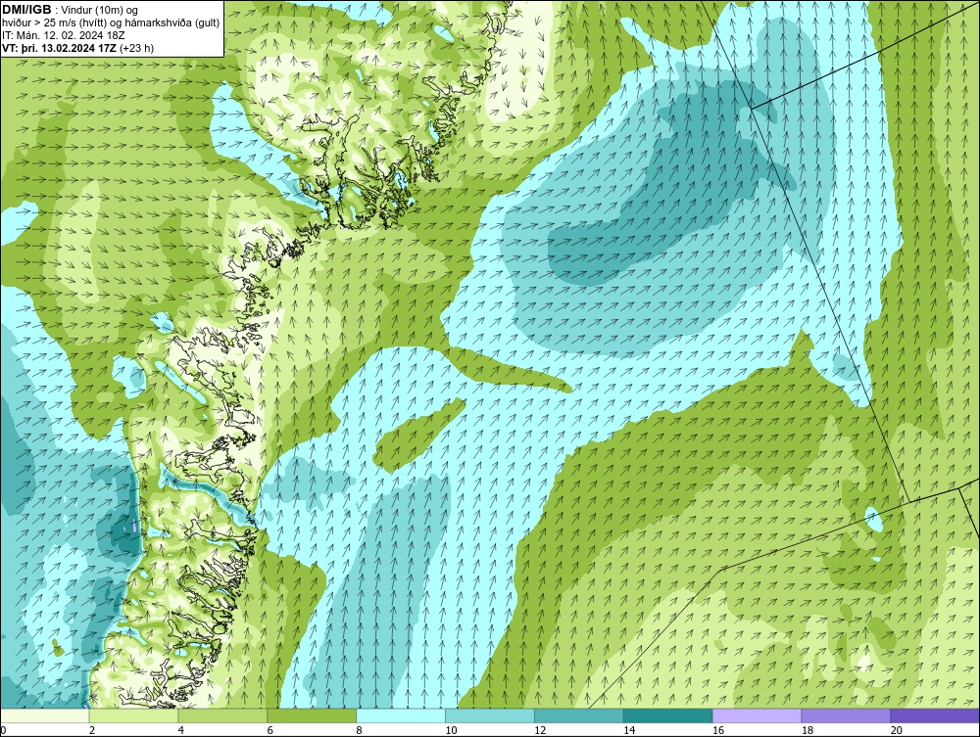Click the 12–14 m/s teal swatch
This screenshot has width=980, height=737.
point(579,715)
